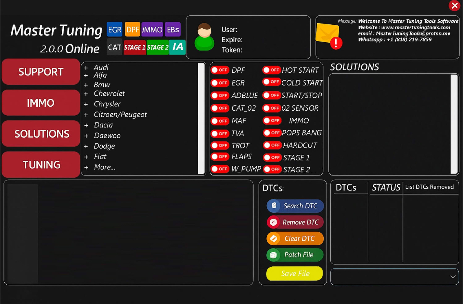Image resolution: width=463 pixels, height=304 pixels.
Task: Open the SUPPORT menu section
Action: 41,72
